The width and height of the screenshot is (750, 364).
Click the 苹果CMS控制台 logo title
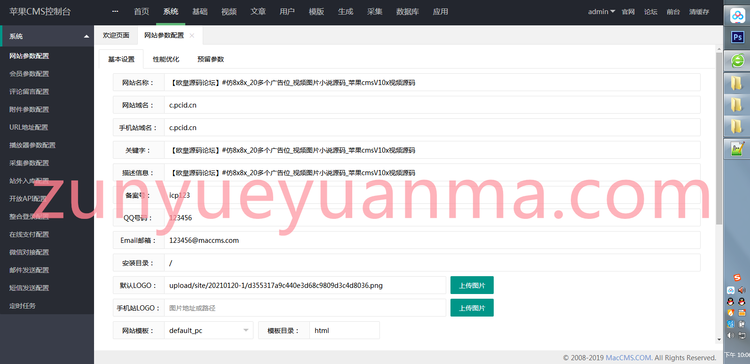coord(40,12)
